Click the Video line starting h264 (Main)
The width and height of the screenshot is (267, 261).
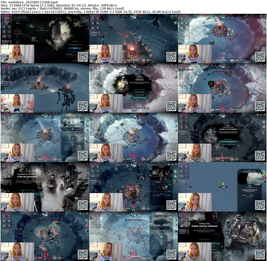[x=90, y=12]
